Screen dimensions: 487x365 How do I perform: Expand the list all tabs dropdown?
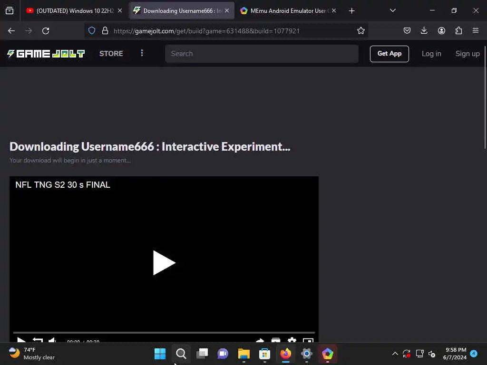click(x=392, y=10)
